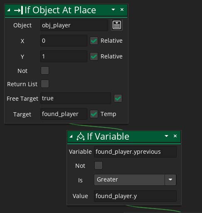
Task: Click the If Variable branch icon
Action: [81, 136]
